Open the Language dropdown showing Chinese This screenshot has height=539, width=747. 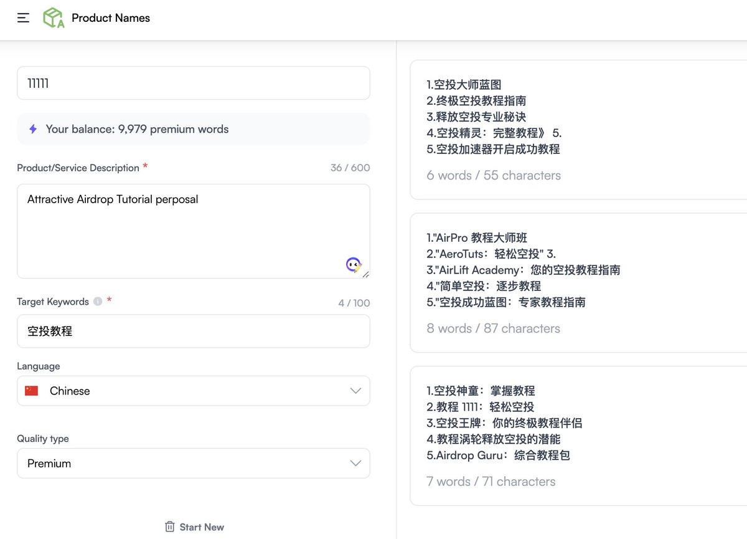[194, 391]
